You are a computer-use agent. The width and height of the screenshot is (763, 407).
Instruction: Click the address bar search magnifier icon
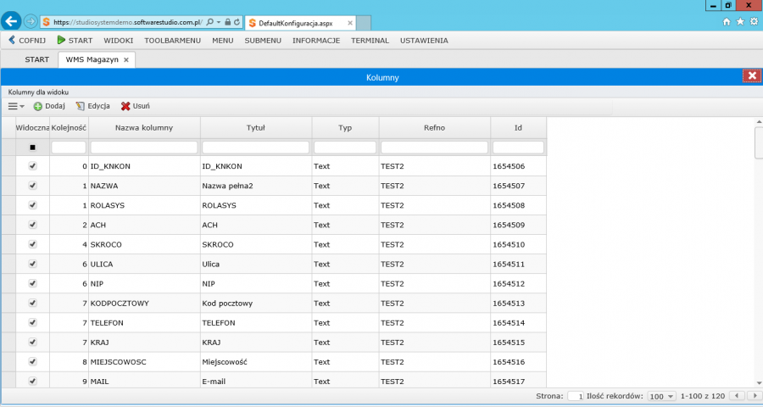tap(209, 22)
